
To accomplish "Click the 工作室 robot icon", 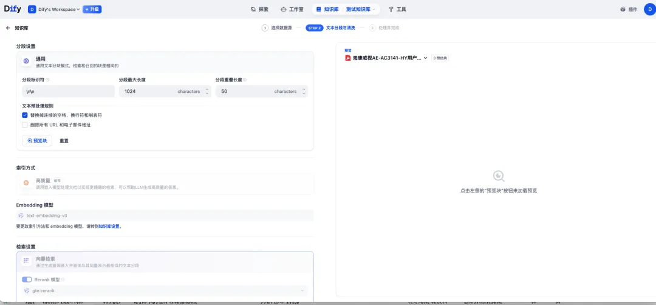I will (x=284, y=9).
